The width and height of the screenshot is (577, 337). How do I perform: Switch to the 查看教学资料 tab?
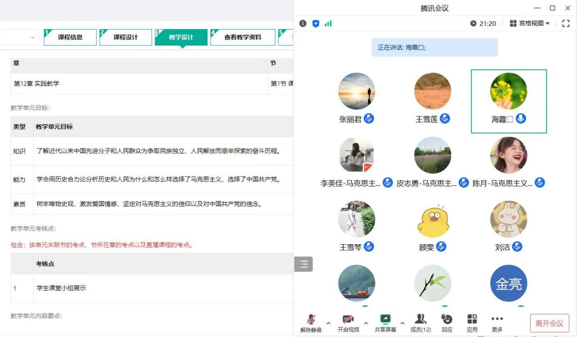pyautogui.click(x=243, y=37)
